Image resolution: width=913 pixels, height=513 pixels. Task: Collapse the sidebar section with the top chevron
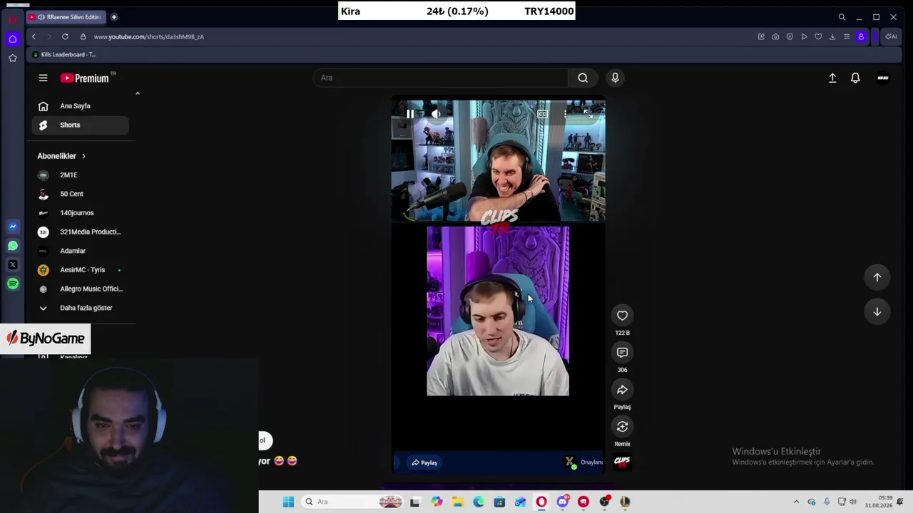pyautogui.click(x=138, y=93)
